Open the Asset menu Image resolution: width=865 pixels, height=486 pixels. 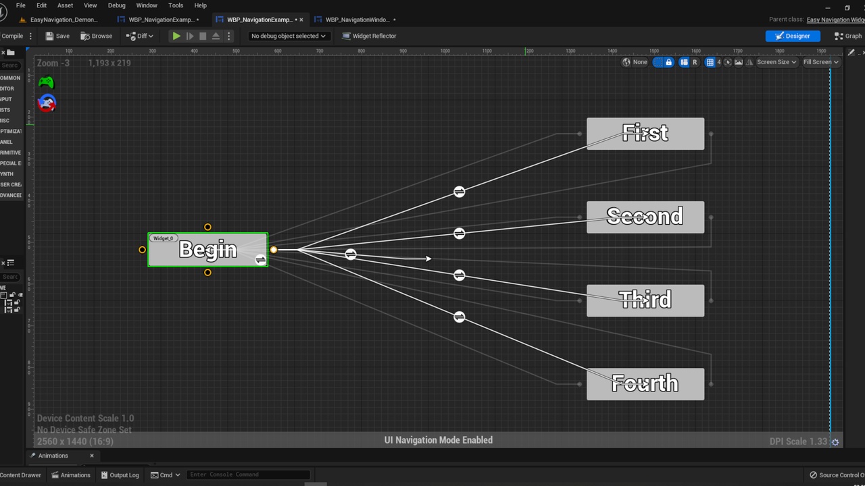tap(65, 5)
